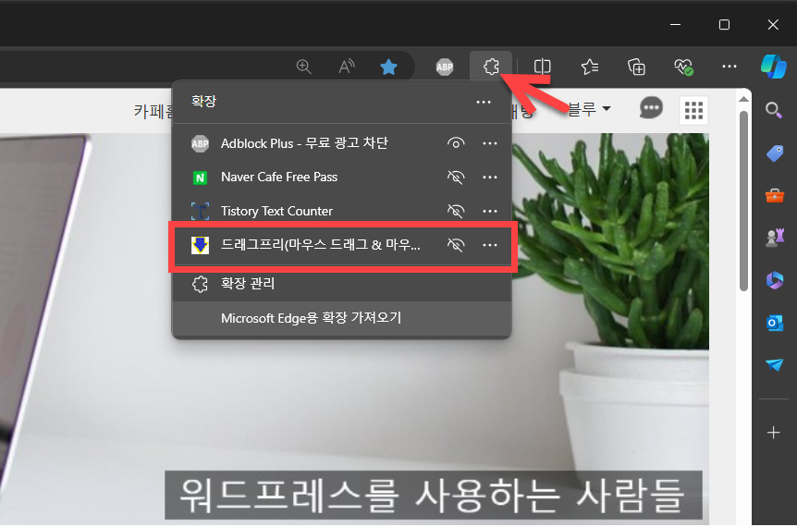Click the blue favorites star icon
797x527 pixels.
tap(389, 67)
